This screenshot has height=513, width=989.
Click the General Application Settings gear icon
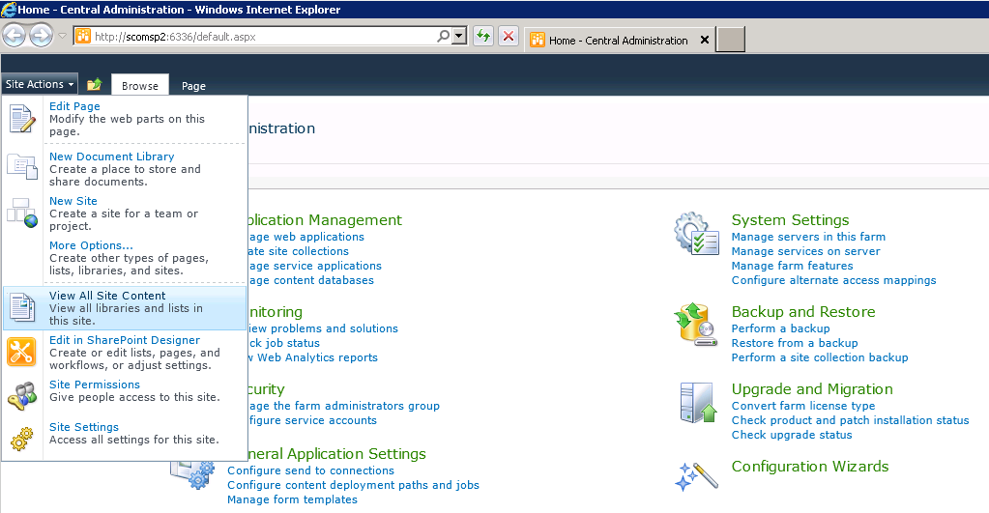pyautogui.click(x=194, y=474)
